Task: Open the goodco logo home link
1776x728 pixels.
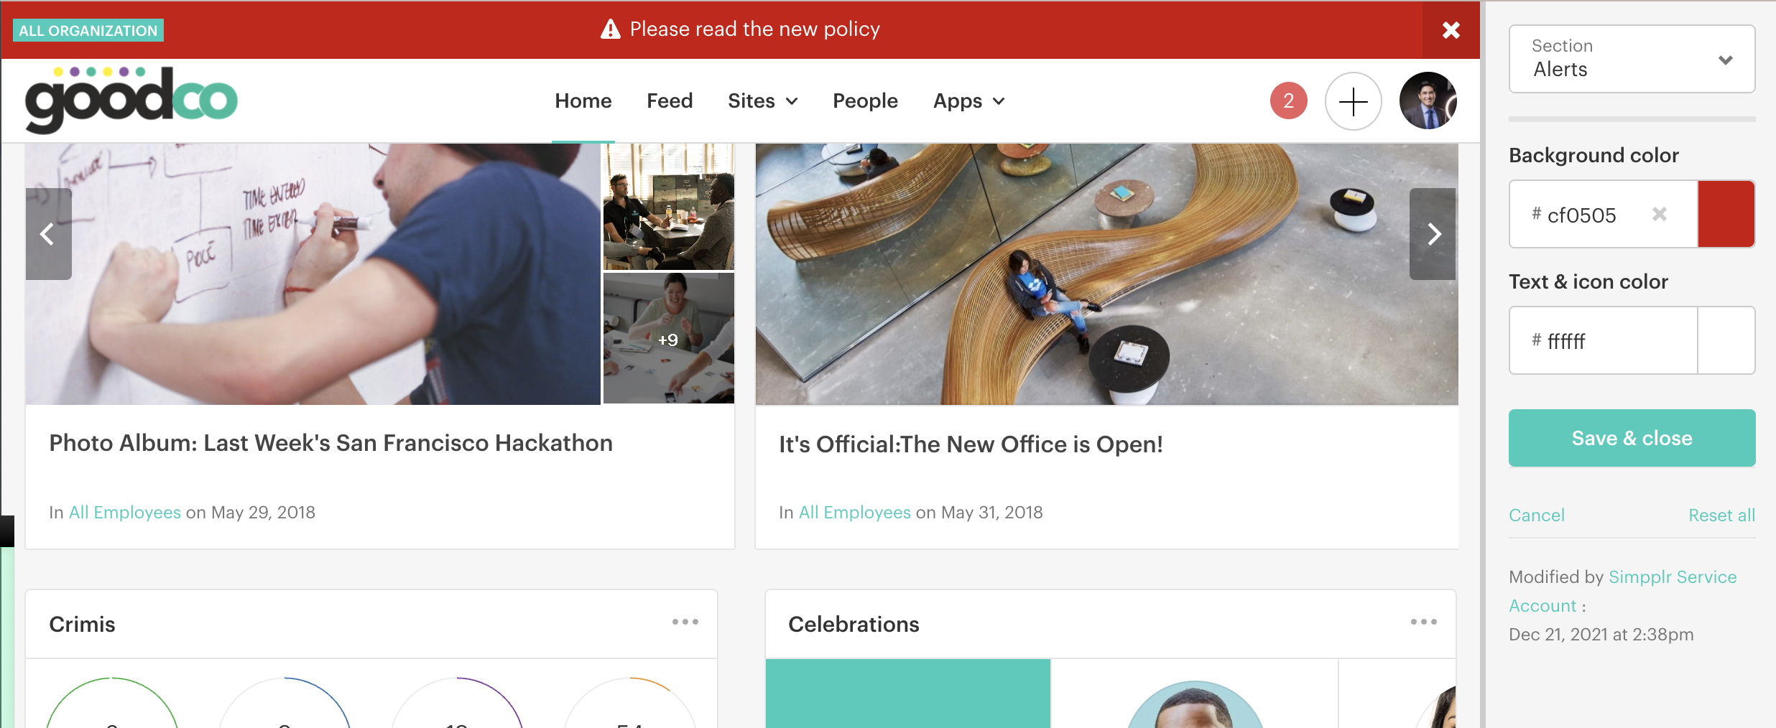Action: [131, 100]
